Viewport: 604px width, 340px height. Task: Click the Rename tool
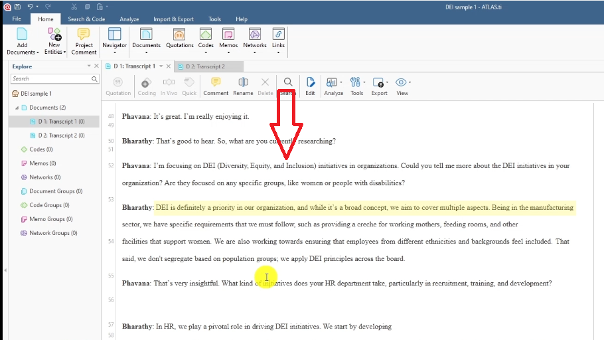tap(243, 86)
